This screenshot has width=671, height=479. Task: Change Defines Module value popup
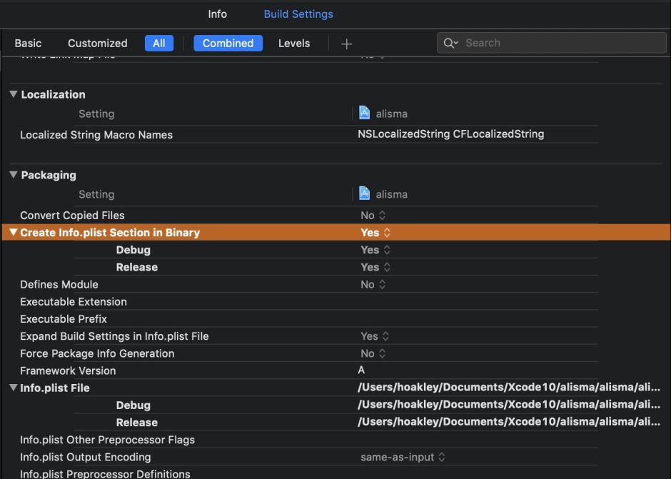point(373,285)
